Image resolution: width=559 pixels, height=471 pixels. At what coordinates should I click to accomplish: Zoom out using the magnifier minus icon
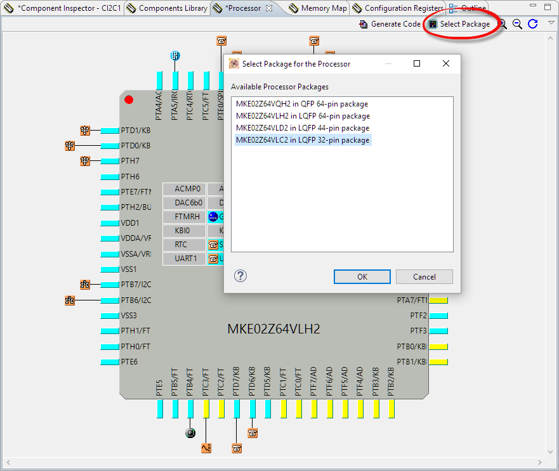click(517, 24)
